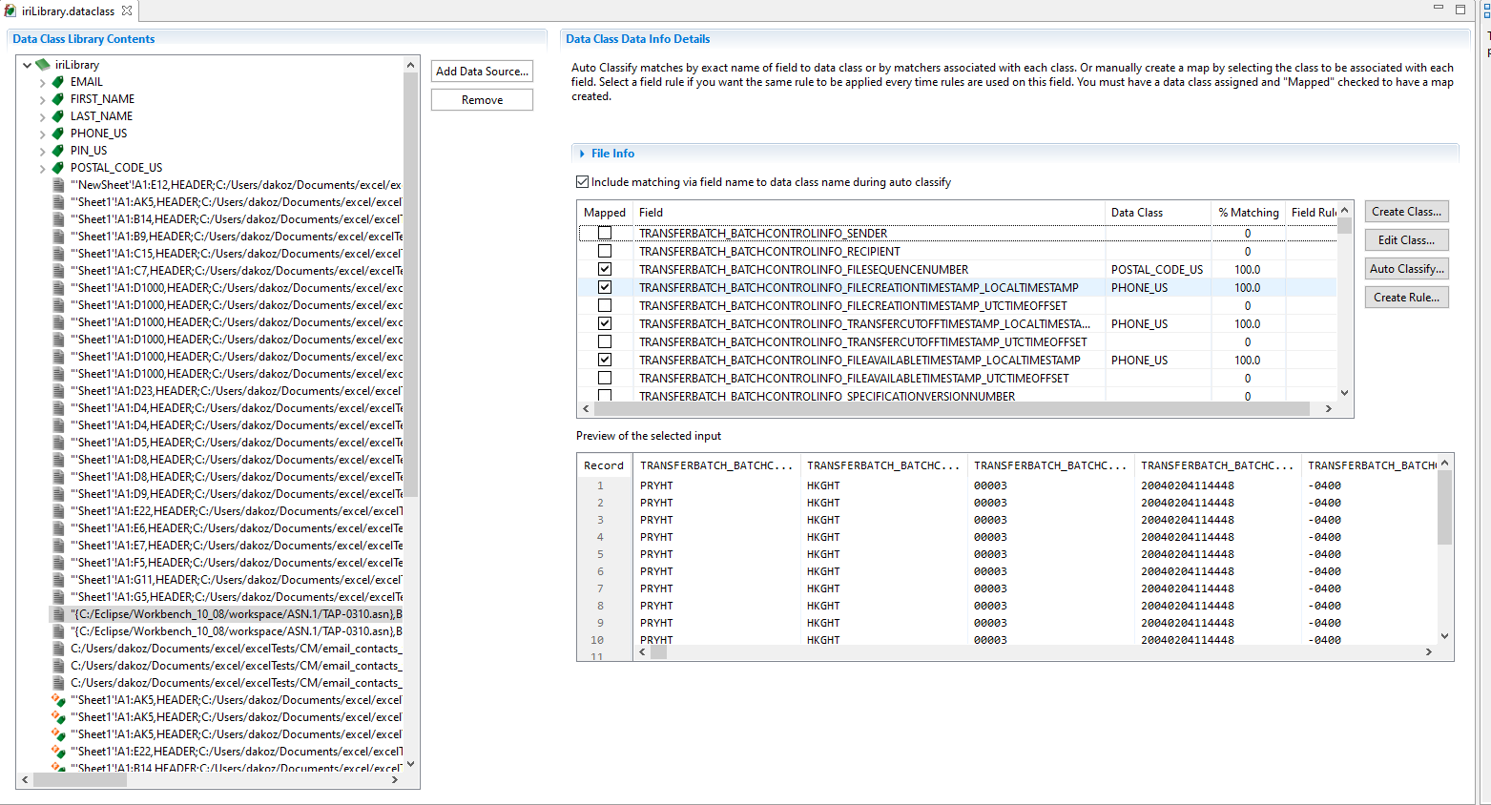
Task: Select the second TAP-0310.asn tree entry
Action: [x=236, y=631]
